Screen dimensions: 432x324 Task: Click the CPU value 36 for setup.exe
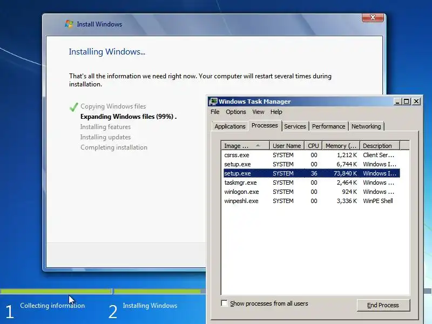[314, 173]
